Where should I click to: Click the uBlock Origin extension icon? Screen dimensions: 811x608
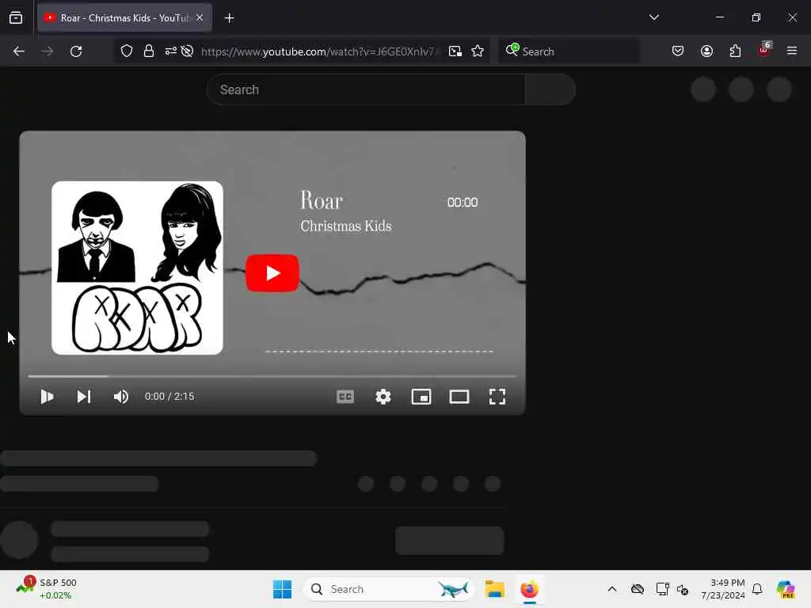[764, 50]
